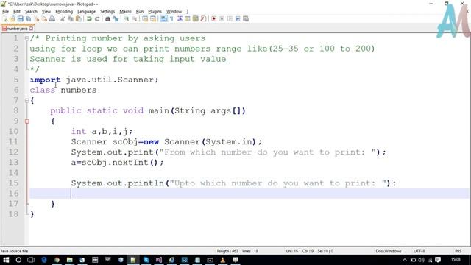
Task: Click the Save Recorded Macro icon
Action: point(246,18)
